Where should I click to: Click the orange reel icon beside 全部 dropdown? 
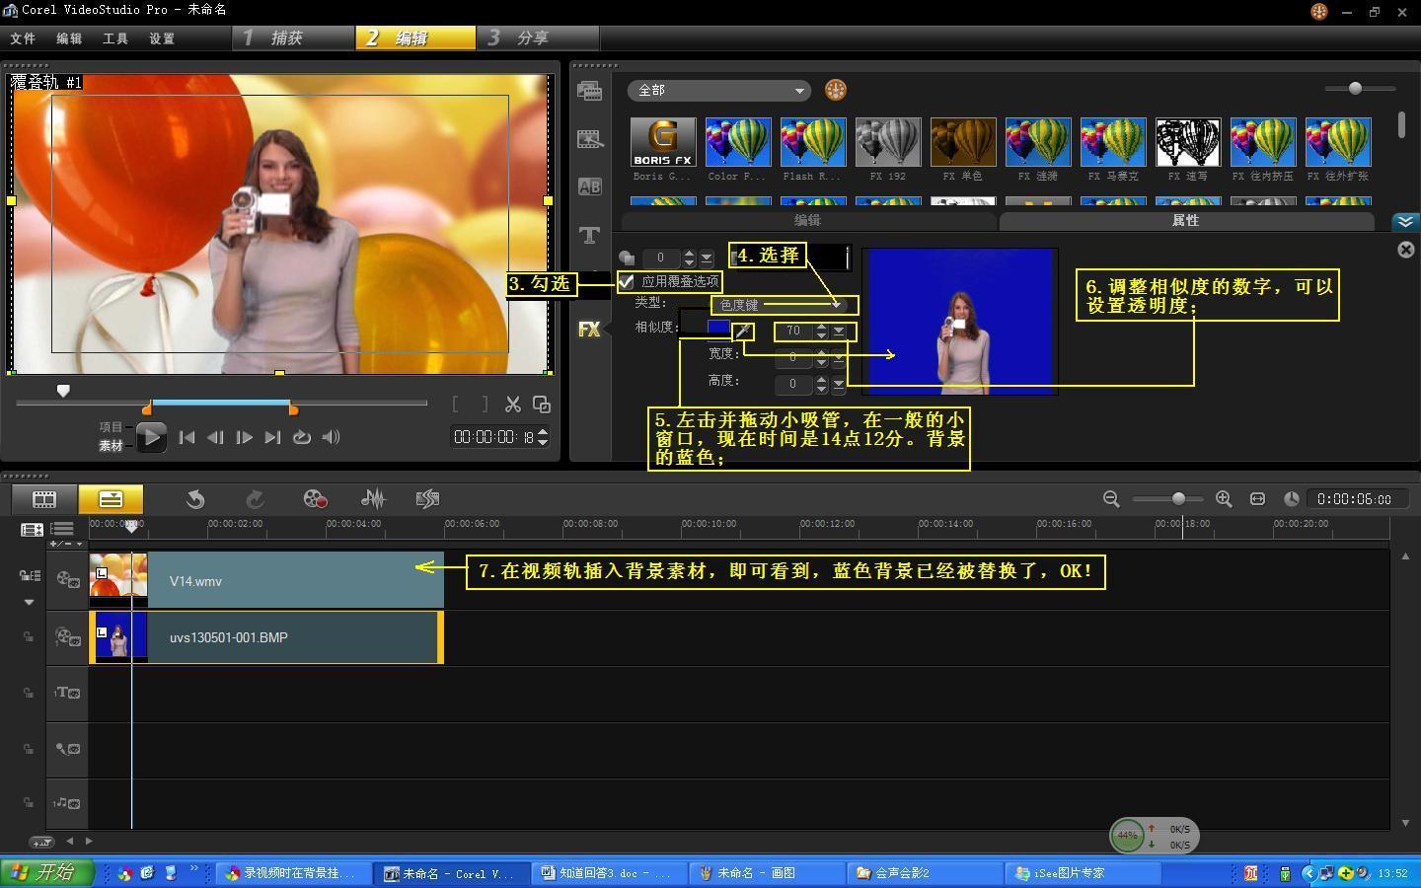836,90
